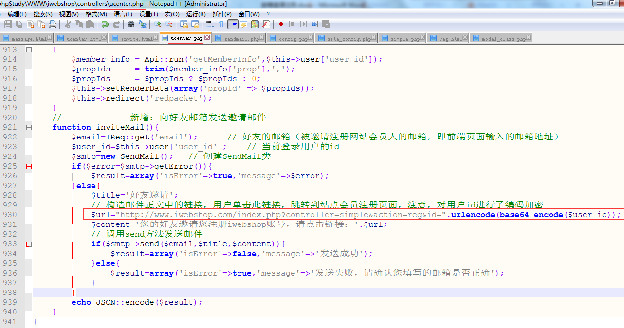Click the Run macro multiple times icon
The image size is (624, 328).
click(x=315, y=24)
